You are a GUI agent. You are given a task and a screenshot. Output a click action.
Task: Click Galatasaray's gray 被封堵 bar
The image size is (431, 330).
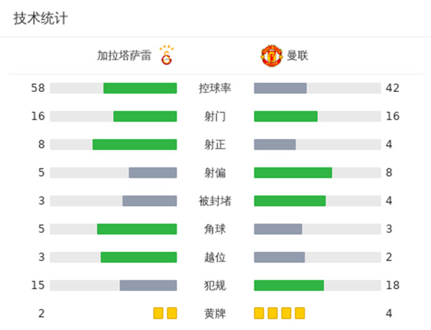pos(149,201)
